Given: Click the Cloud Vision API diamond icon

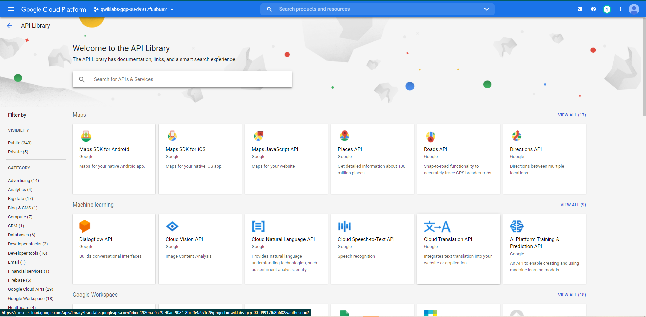Looking at the screenshot, I should [x=172, y=226].
